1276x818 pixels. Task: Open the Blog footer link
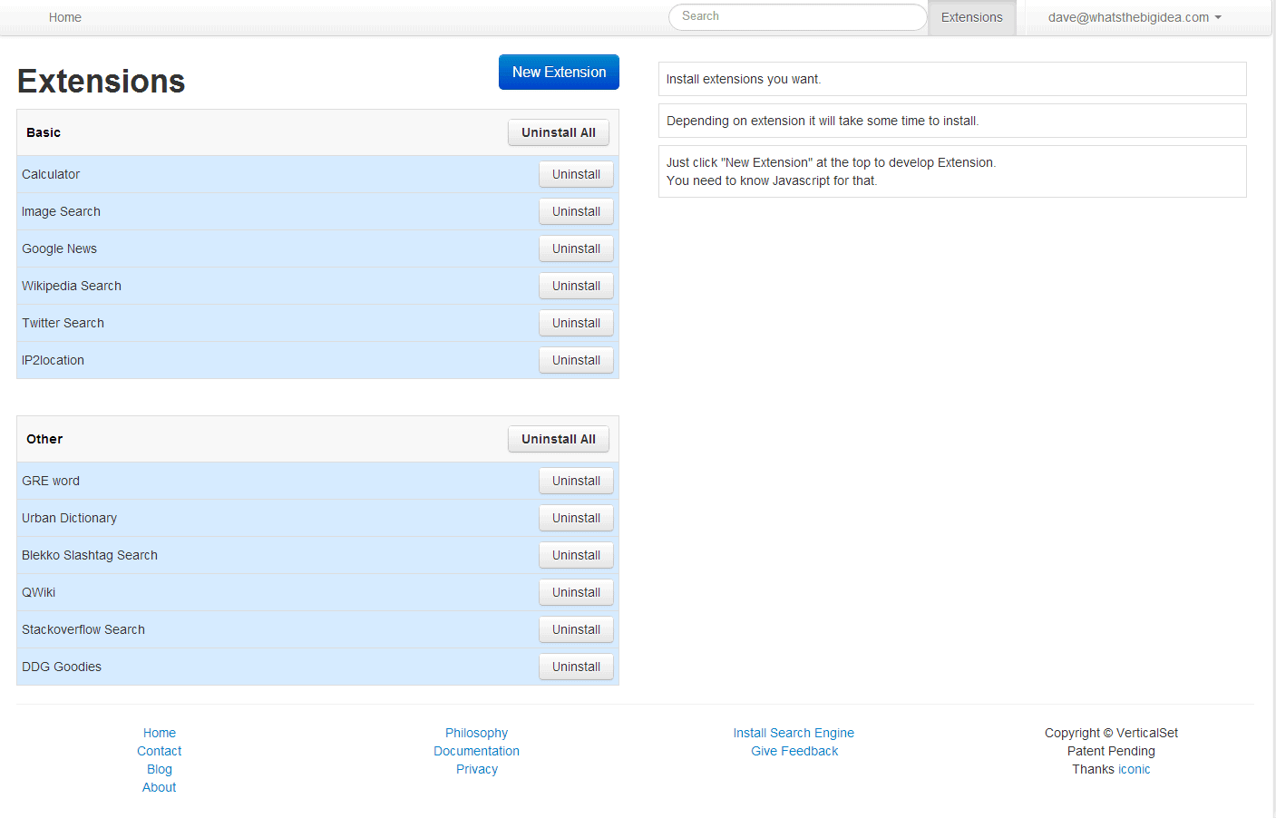click(160, 769)
